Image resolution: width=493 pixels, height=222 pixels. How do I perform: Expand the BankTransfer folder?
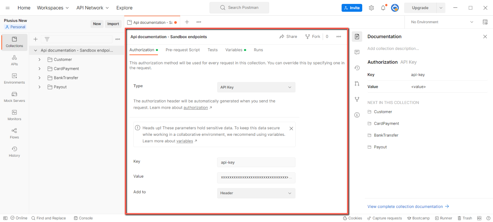tap(40, 78)
